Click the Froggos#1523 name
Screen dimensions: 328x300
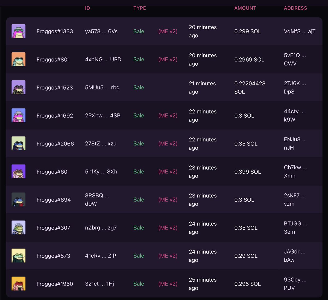55,88
